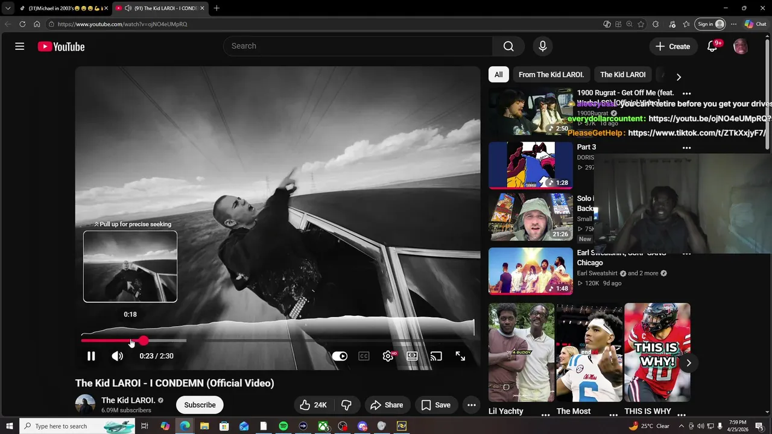This screenshot has width=772, height=434.
Task: Open browser extensions puzzle icon
Action: tap(656, 24)
